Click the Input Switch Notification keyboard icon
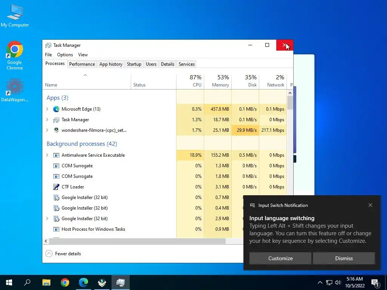 [x=252, y=205]
